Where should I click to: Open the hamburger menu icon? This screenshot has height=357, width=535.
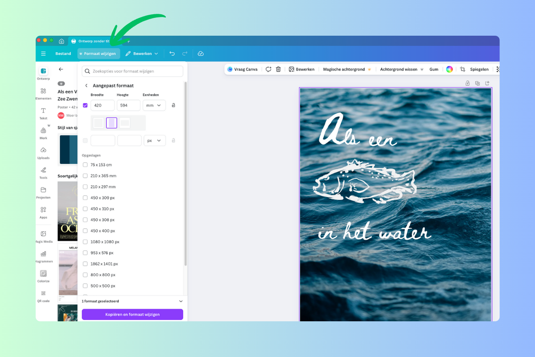43,54
